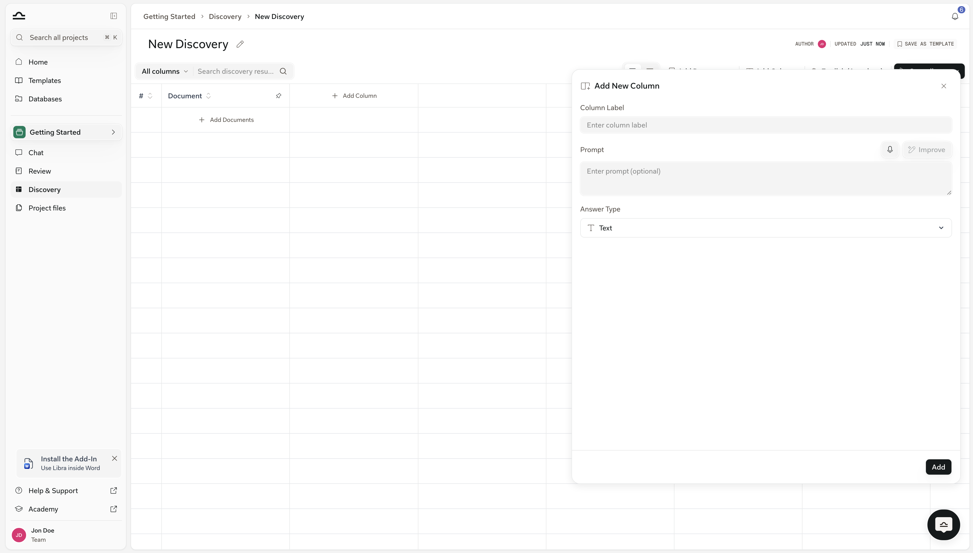Open Academy link
Screen dimensions: 973x553
66,509
